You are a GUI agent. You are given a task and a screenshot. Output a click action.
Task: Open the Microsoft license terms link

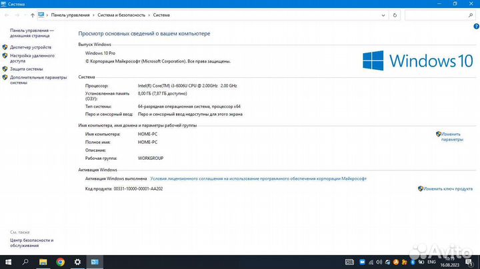(259, 178)
